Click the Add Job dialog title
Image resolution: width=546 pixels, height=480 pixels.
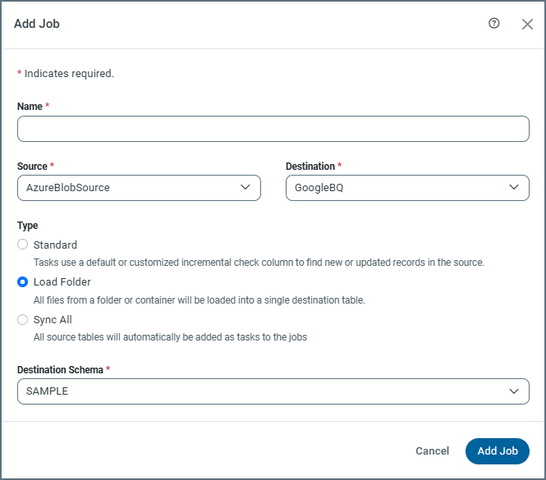pos(37,24)
